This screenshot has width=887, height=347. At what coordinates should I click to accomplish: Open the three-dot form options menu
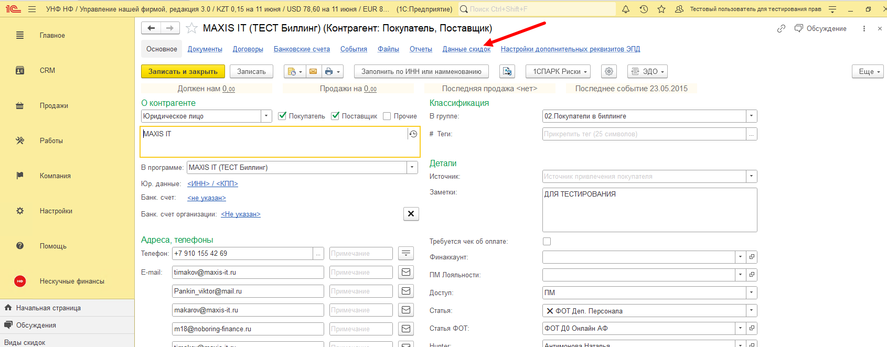864,28
